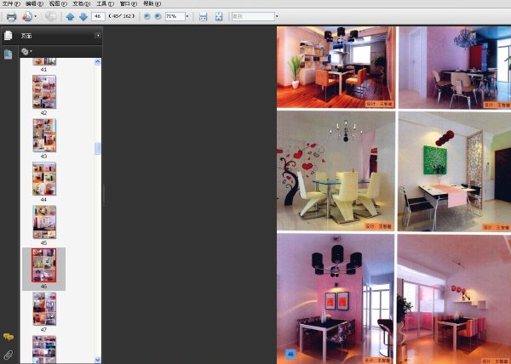Click the heart-tree wall dining room photo
The height and width of the screenshot is (364, 511).
[x=336, y=171]
